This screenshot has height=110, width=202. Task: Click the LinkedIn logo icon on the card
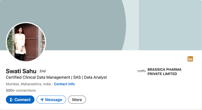click(x=190, y=59)
